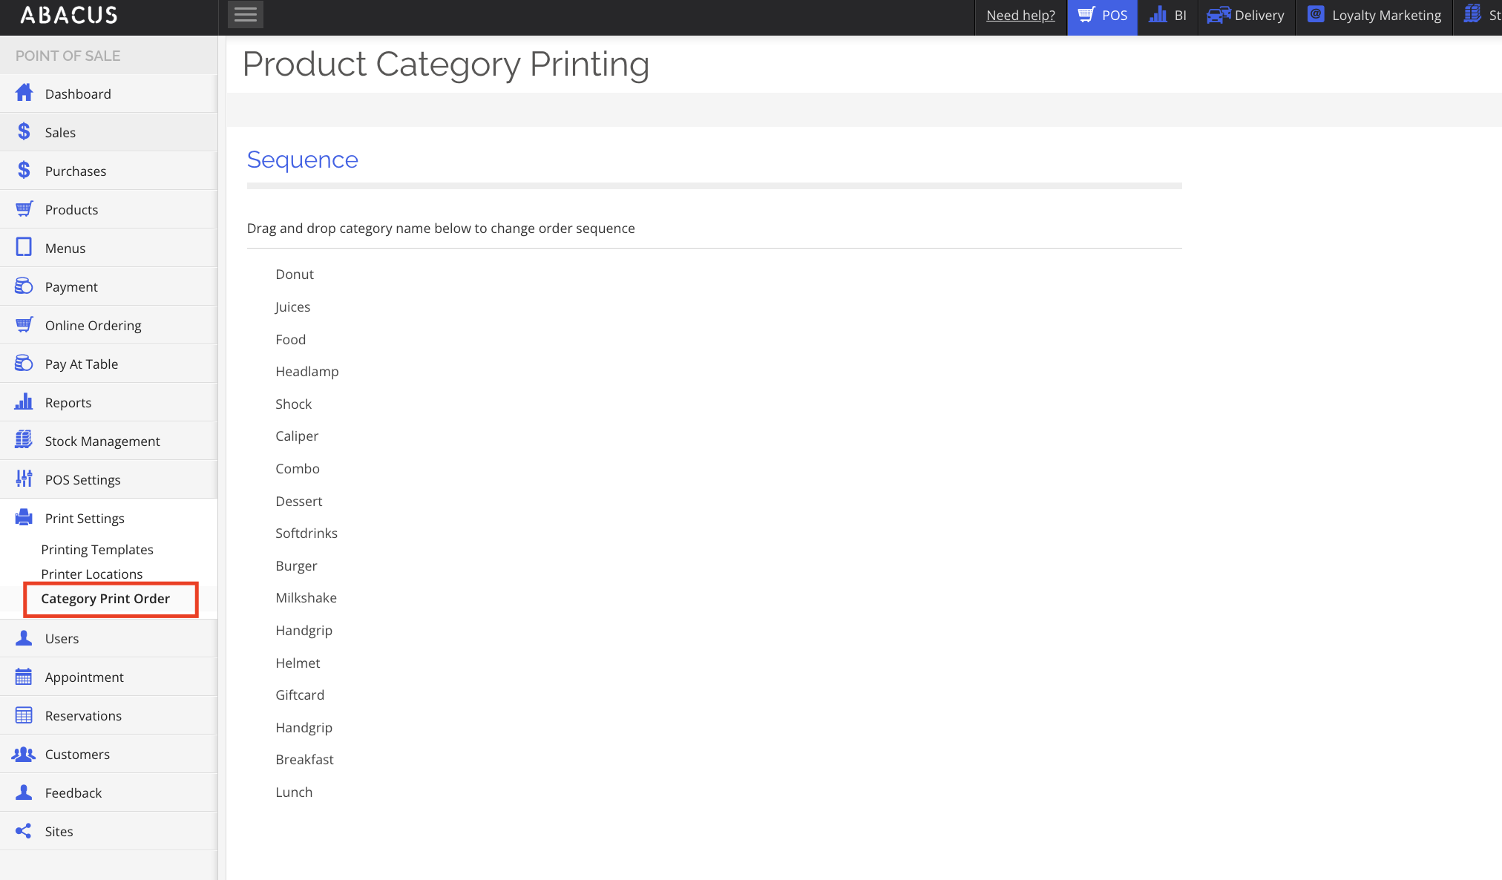Switch to the Delivery module tab
Viewport: 1502px width, 880px height.
1246,16
